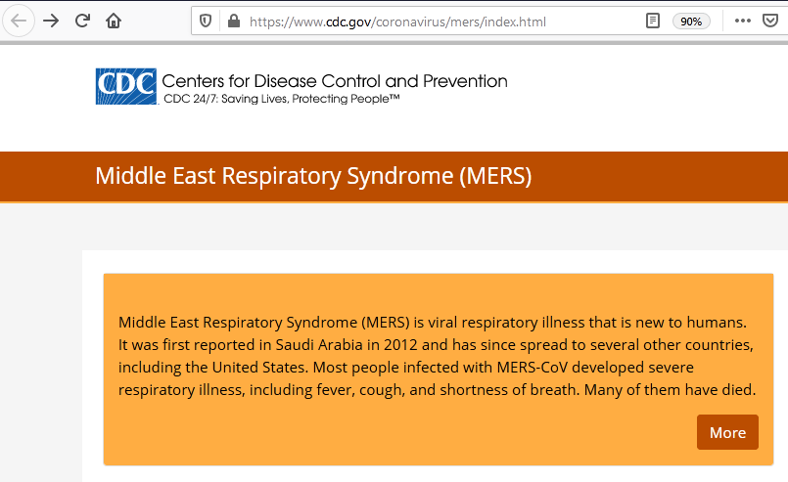
Task: Go back using the browser back arrow
Action: tap(19, 22)
